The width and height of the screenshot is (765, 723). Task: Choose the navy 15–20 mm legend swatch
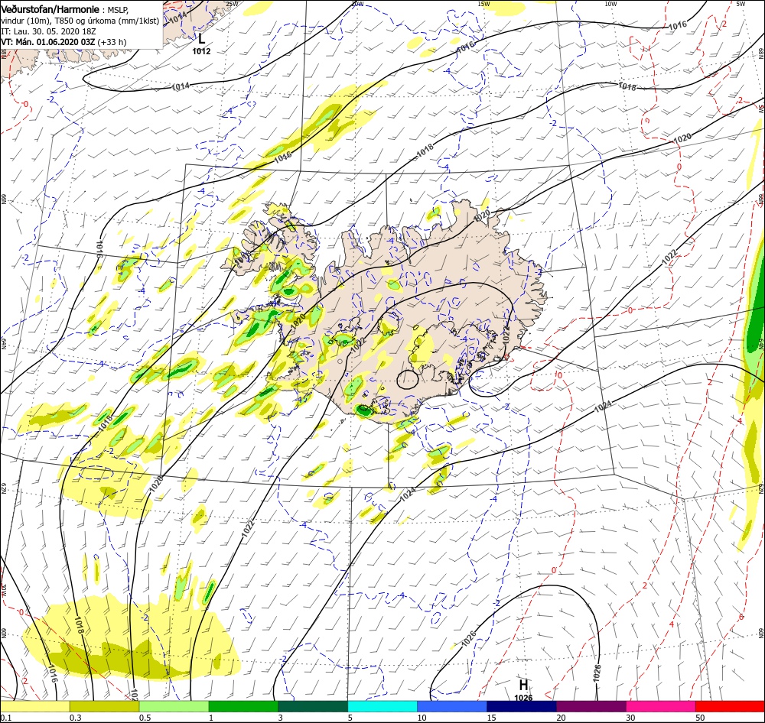(522, 706)
